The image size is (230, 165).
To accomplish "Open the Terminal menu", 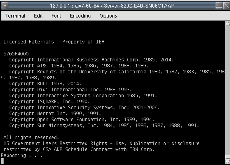I will point(15,16).
